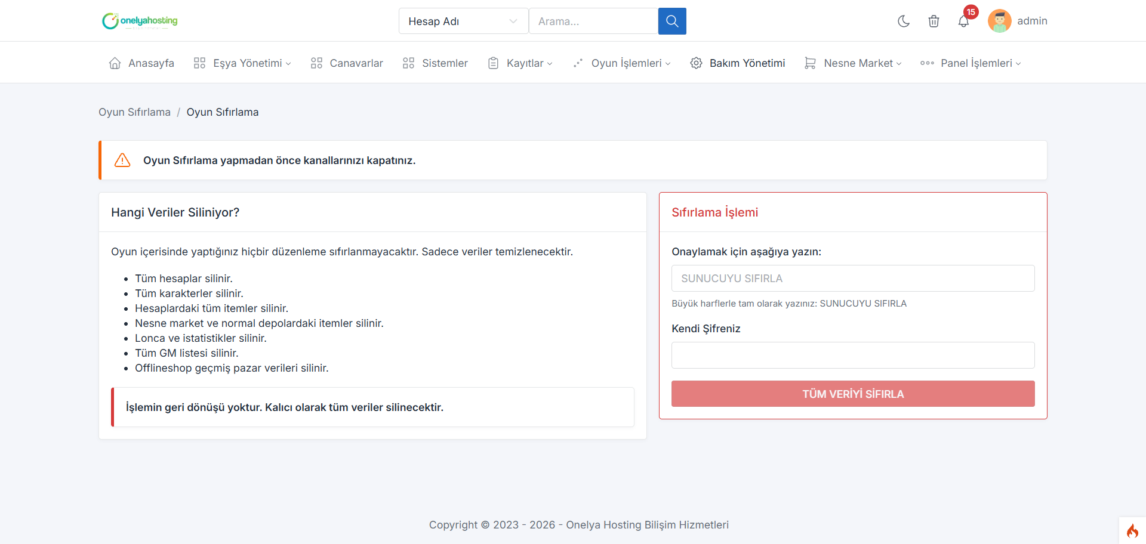Open notifications bell with 15 badge
This screenshot has width=1146, height=544.
click(x=963, y=21)
